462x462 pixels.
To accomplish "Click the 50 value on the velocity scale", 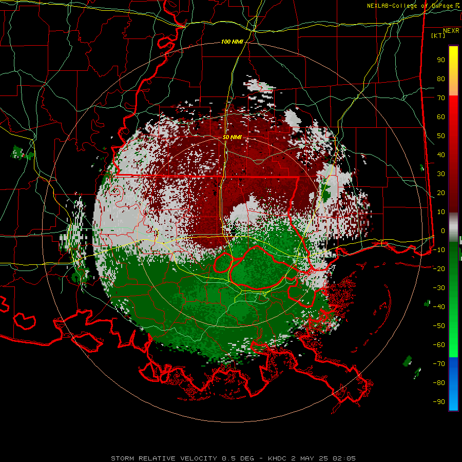I will tap(441, 136).
